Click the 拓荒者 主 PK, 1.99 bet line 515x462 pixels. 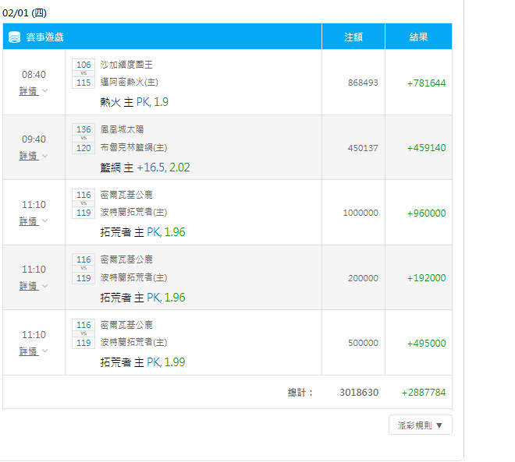tap(143, 362)
